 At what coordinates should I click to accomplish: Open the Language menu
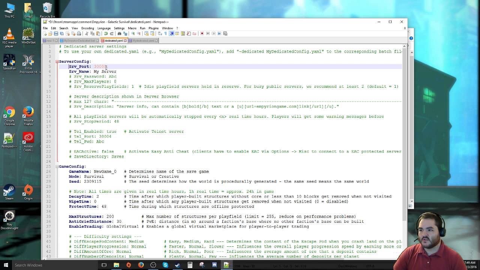104,28
